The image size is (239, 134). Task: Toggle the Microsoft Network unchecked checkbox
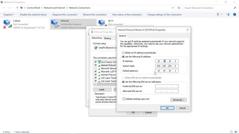click(96, 68)
